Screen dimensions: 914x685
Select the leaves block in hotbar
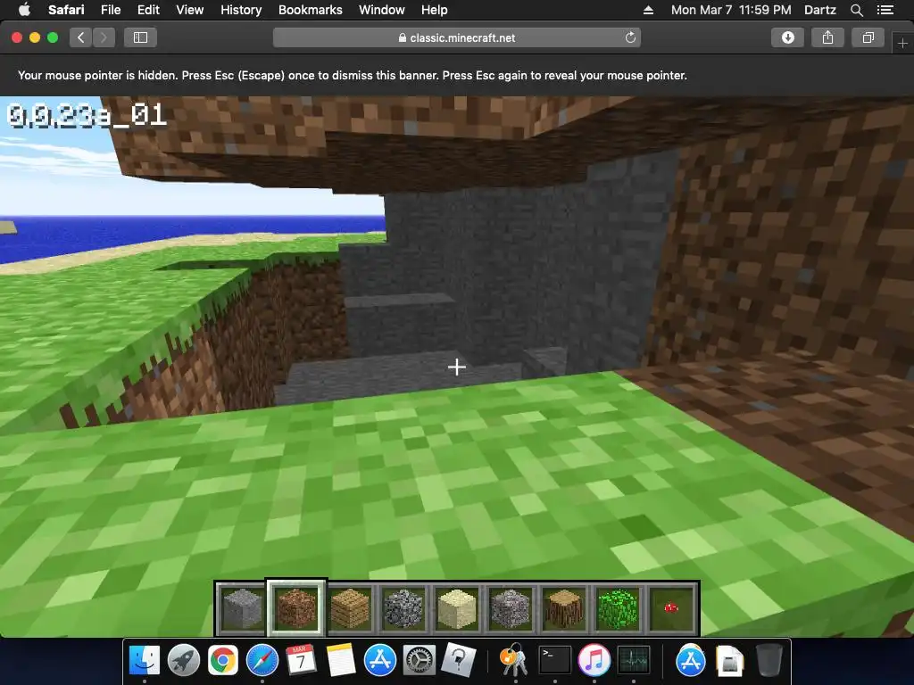[x=618, y=608]
